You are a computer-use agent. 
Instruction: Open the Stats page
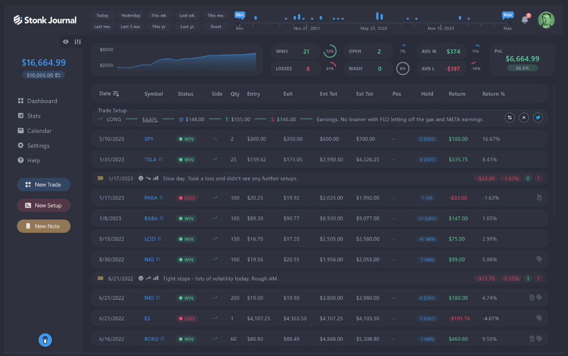(29, 116)
